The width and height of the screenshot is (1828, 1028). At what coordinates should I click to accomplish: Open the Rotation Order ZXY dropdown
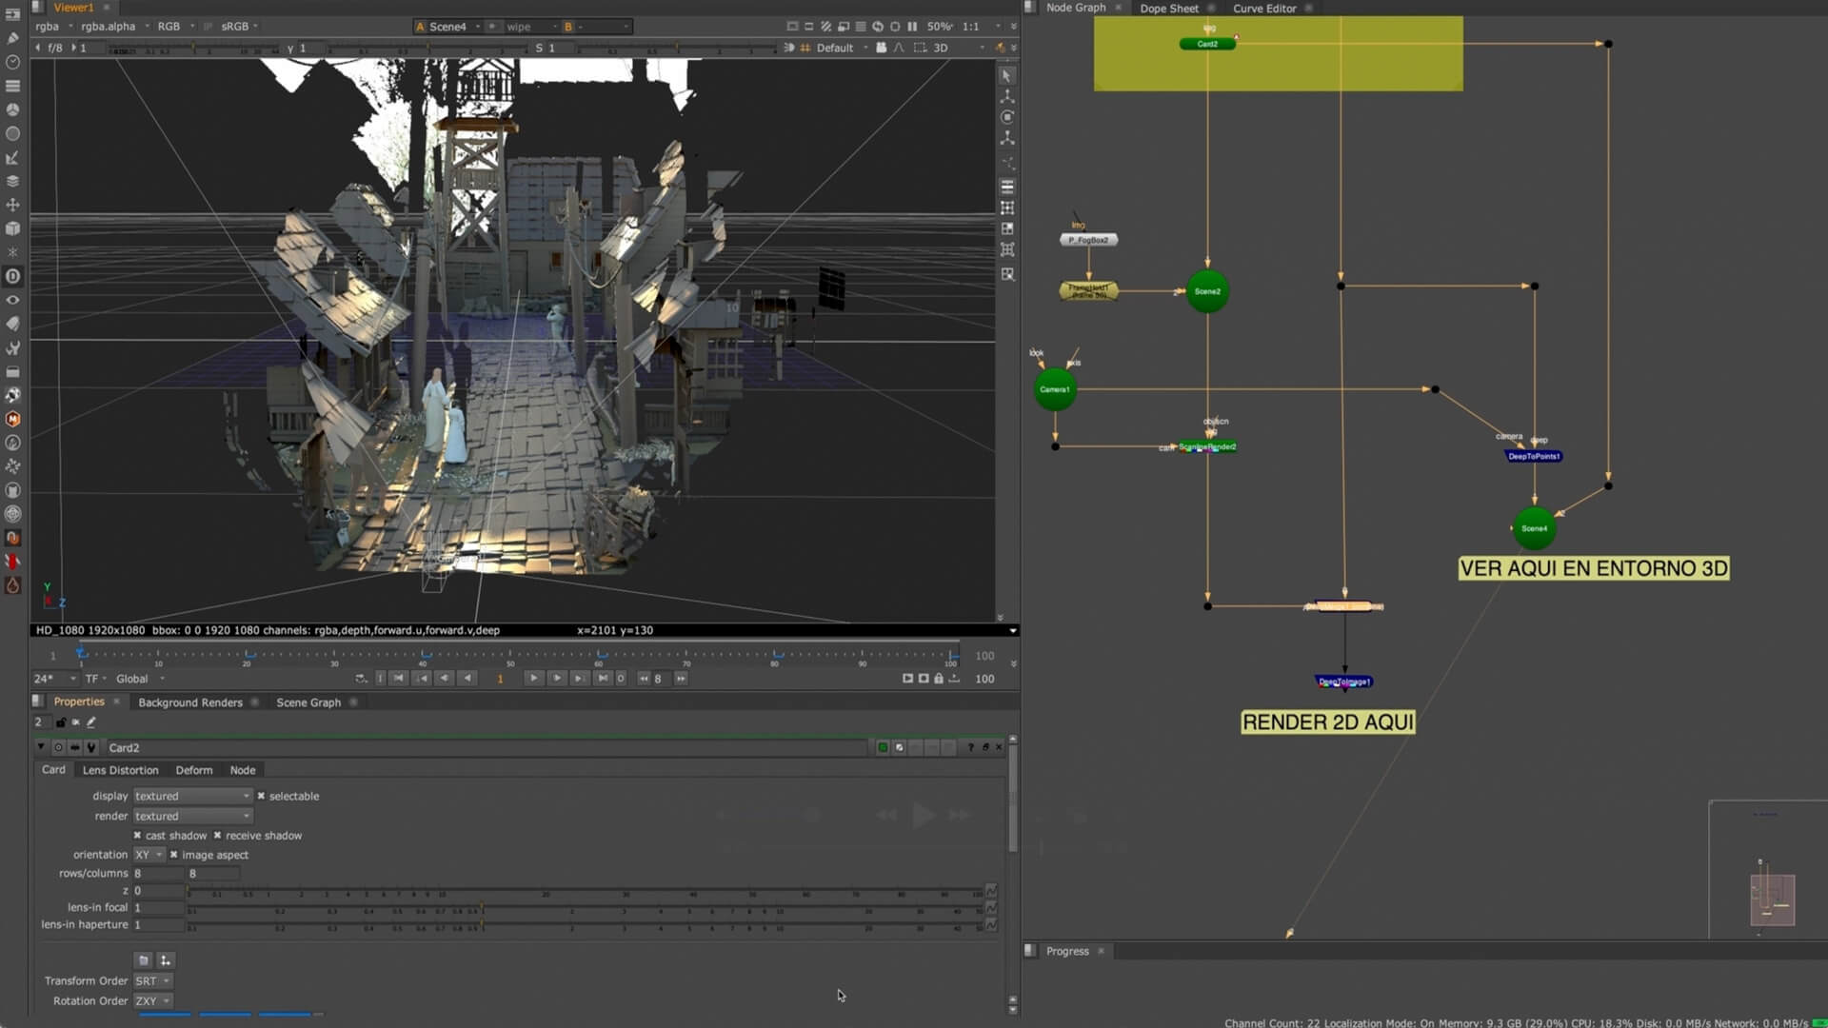click(152, 1000)
